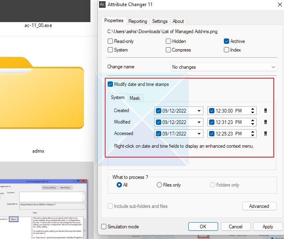Screen dimensions: 284x239
Task: Open the Accessed date picker arrow
Action: click(199, 134)
